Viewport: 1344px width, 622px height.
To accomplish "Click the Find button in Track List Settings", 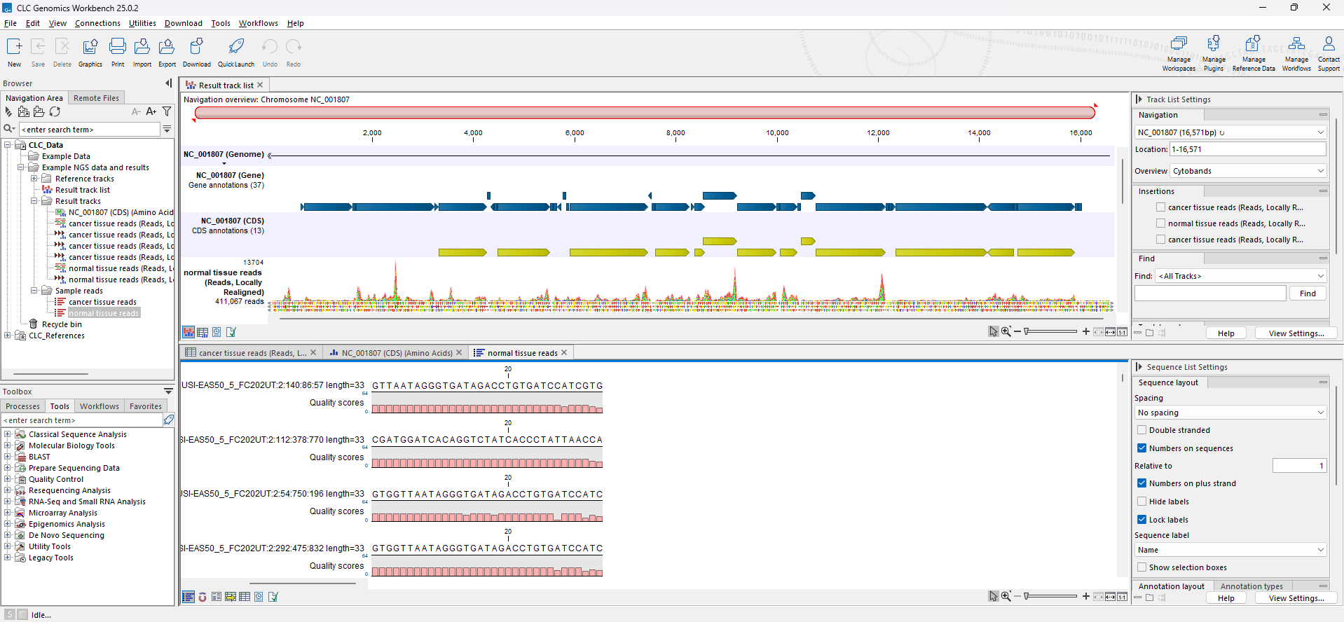I will point(1307,293).
